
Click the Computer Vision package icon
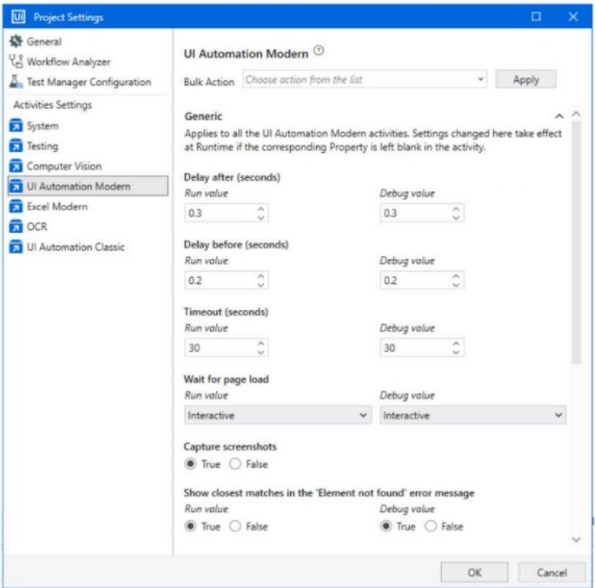16,165
